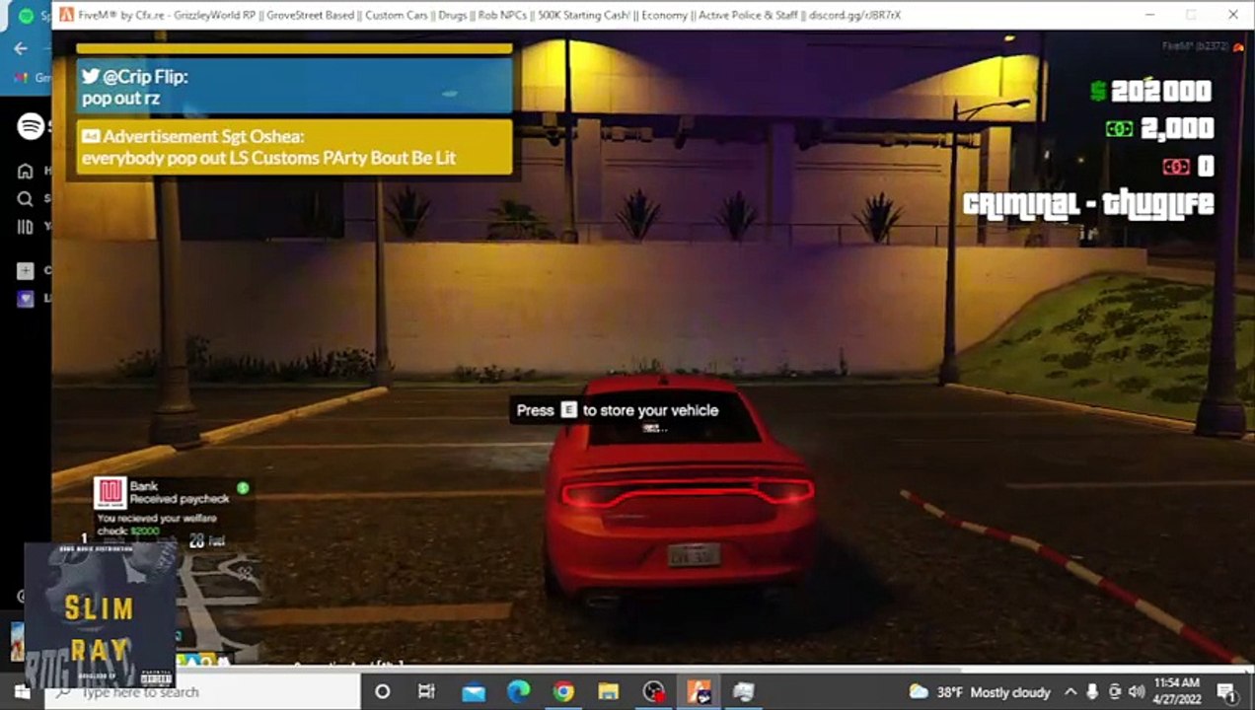The height and width of the screenshot is (710, 1255).
Task: Select the 202000 cash amount
Action: [1161, 92]
